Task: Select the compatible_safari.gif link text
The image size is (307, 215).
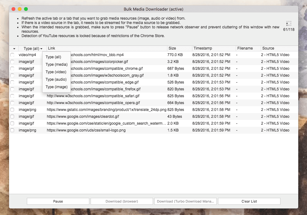Action: tap(93, 96)
